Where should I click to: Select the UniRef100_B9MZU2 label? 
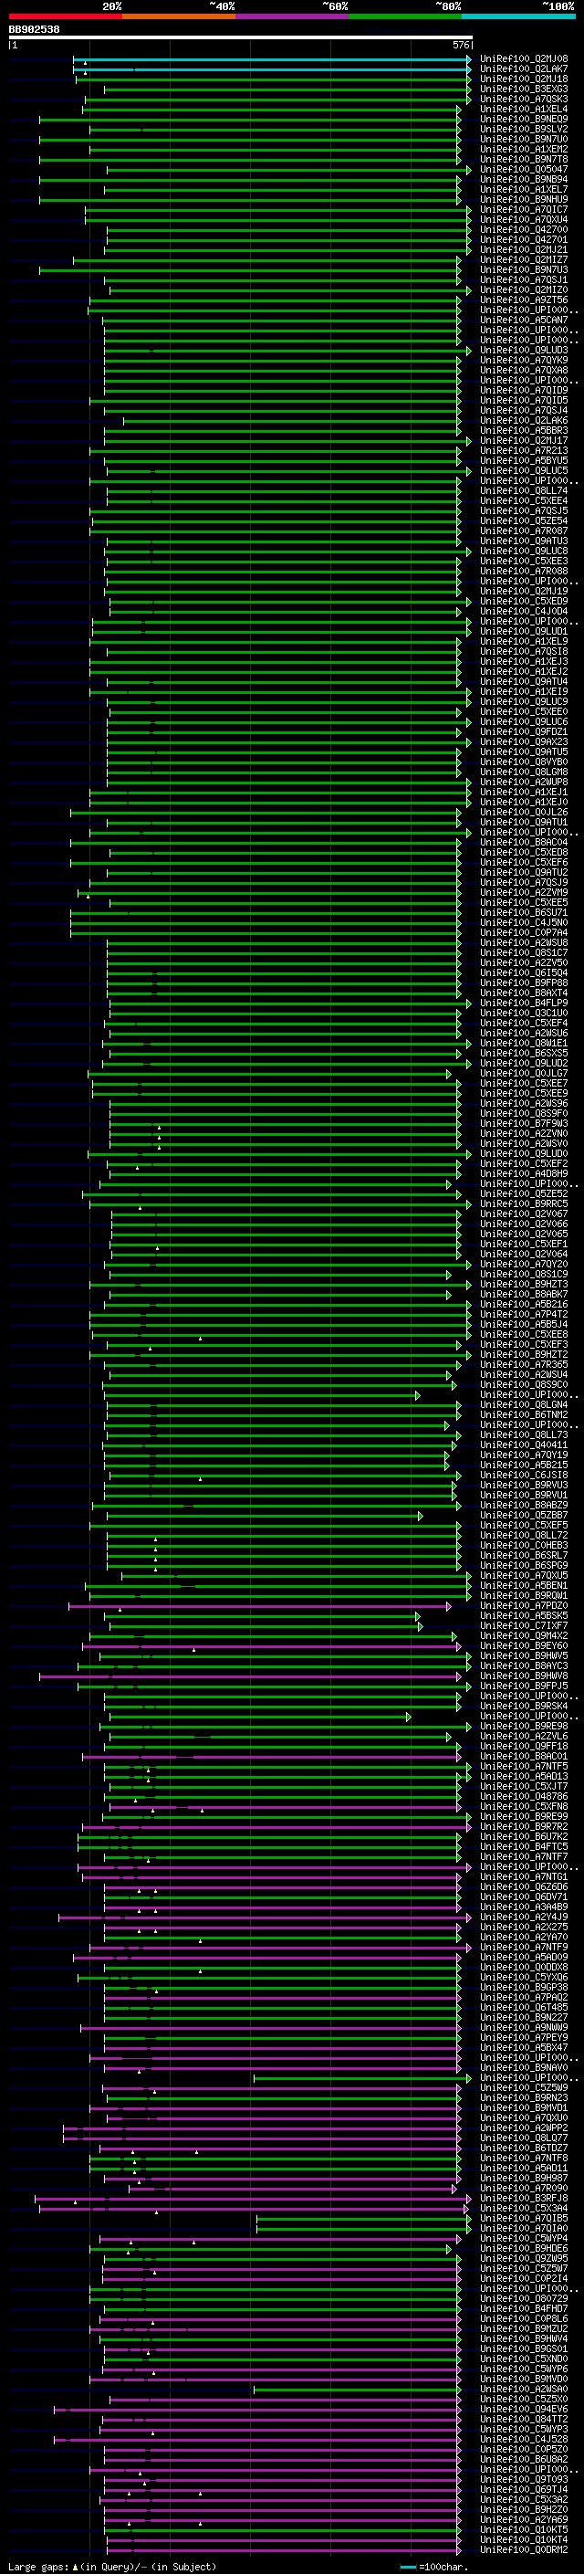[524, 2329]
